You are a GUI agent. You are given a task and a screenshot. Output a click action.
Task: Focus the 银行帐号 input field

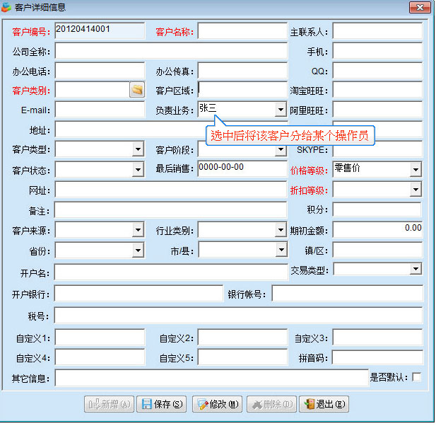point(346,294)
